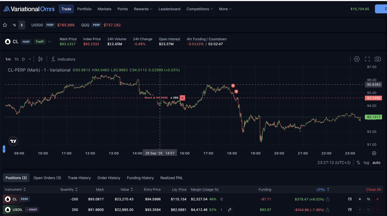Select the D timeframe
Viewport: 387px width, 216px height.
(x=23, y=59)
